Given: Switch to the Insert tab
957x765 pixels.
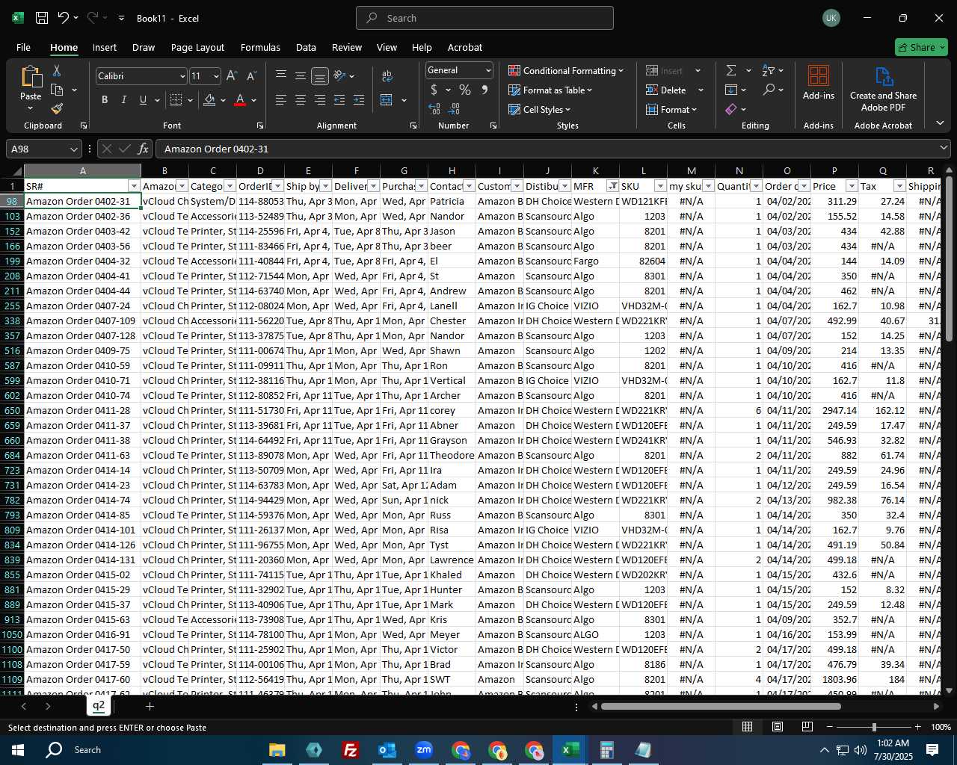Looking at the screenshot, I should 105,47.
